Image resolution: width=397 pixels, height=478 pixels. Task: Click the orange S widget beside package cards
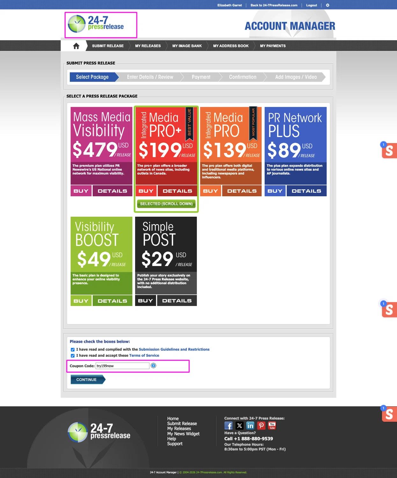pos(389,150)
